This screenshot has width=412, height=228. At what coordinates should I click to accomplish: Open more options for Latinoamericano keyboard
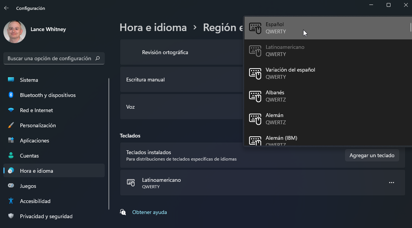click(391, 183)
